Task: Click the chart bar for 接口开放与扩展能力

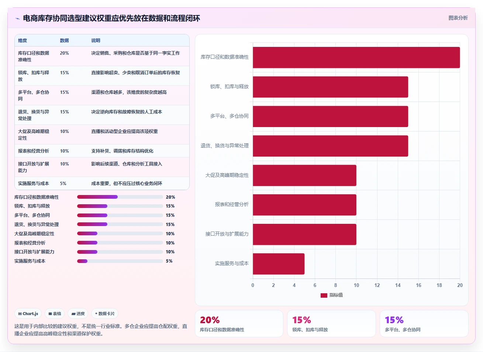Action: (x=304, y=234)
